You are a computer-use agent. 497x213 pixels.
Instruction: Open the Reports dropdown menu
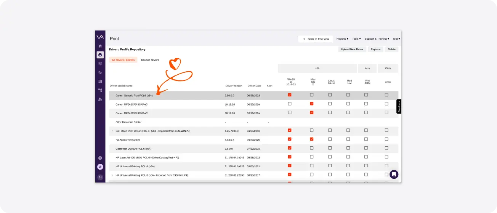point(343,39)
